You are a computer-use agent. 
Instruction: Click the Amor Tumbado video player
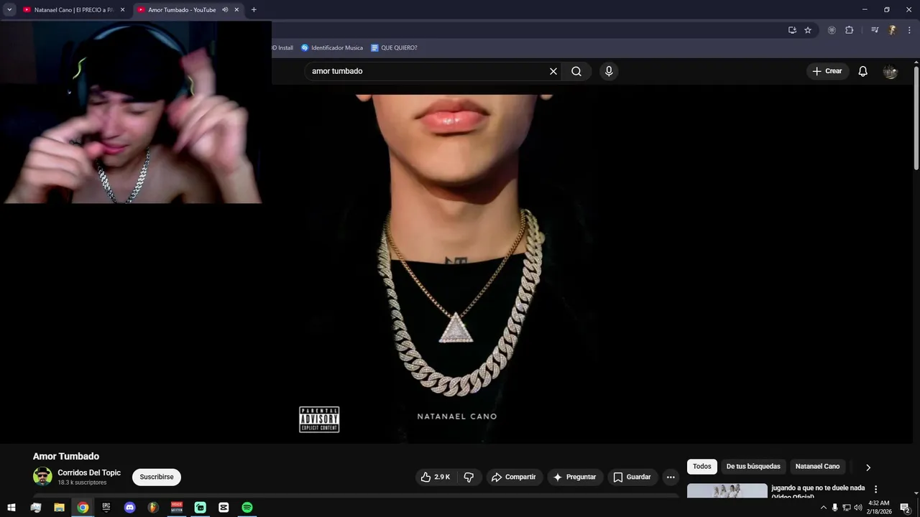(457, 264)
